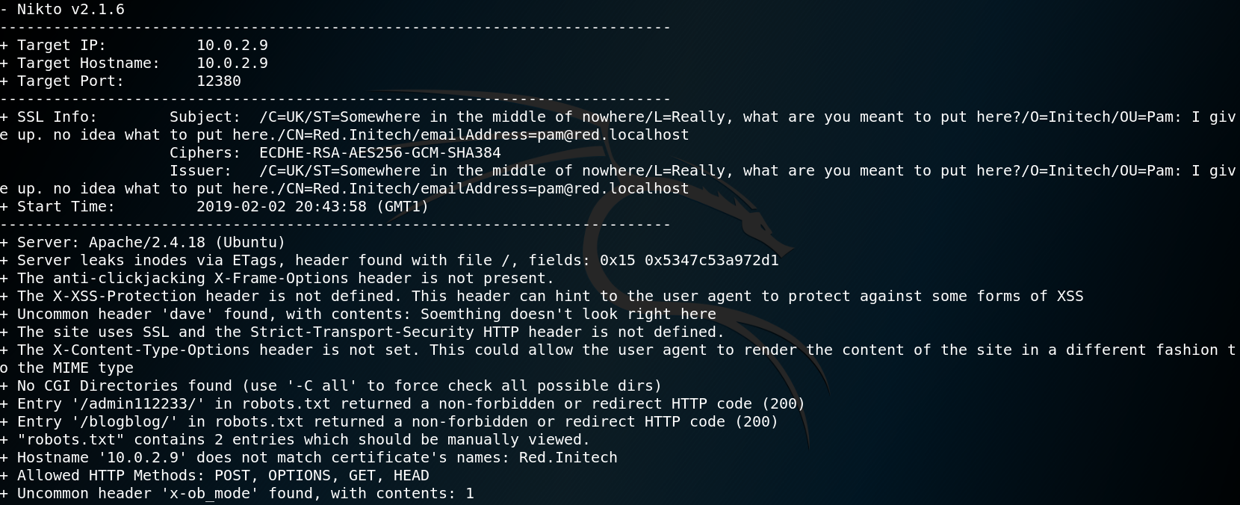Click the No CGI Directories found line
The image size is (1240, 505).
[x=331, y=386]
